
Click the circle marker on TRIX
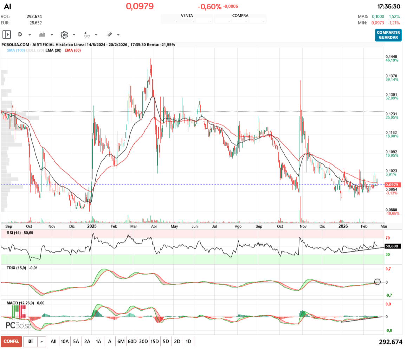coord(377,282)
